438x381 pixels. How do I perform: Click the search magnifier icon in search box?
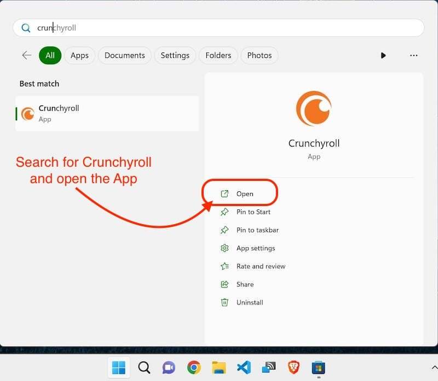point(26,28)
